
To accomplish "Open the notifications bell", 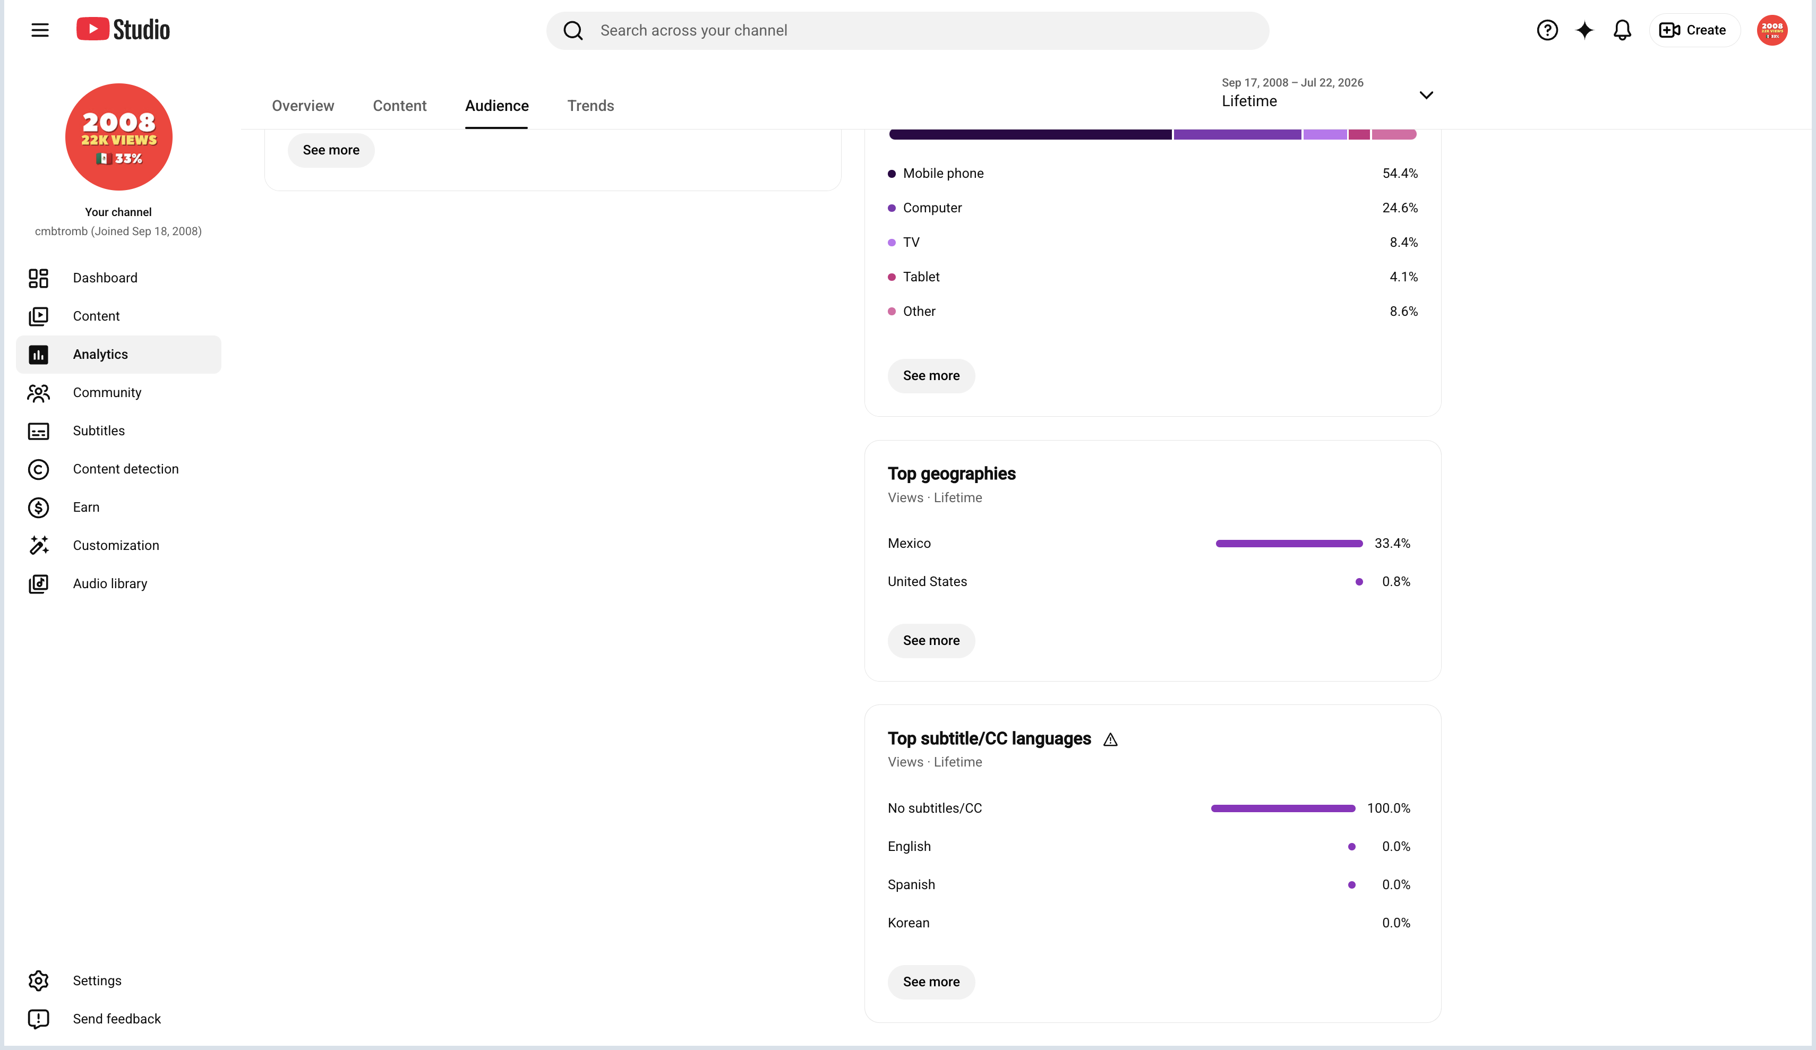I will (x=1622, y=30).
